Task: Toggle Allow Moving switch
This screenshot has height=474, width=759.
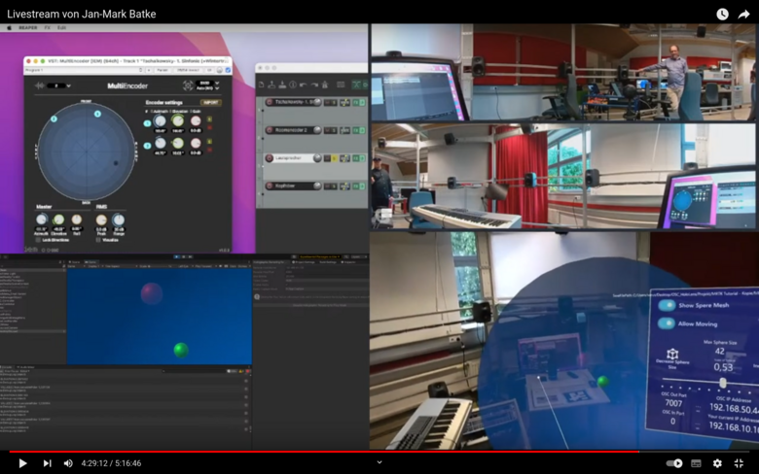Action: (x=667, y=323)
